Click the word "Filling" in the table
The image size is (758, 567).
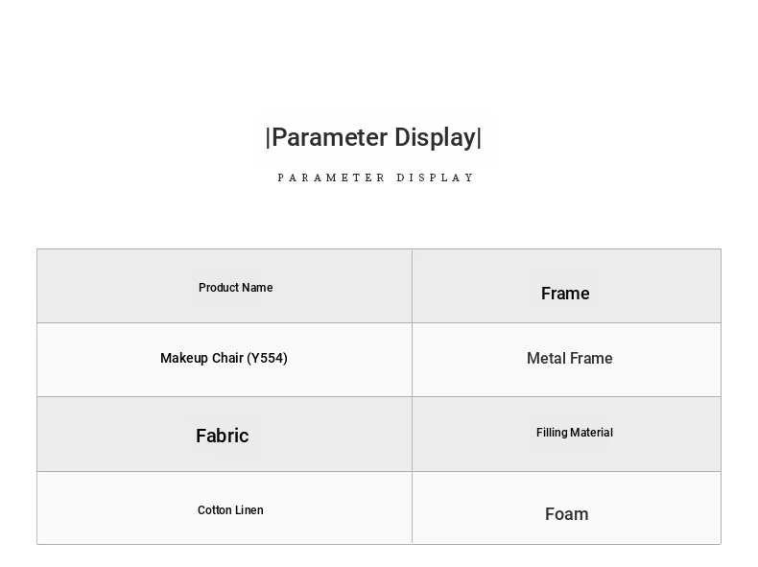552,433
